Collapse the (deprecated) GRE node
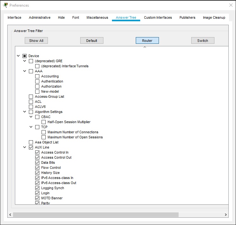The image size is (236, 225). click(24, 61)
